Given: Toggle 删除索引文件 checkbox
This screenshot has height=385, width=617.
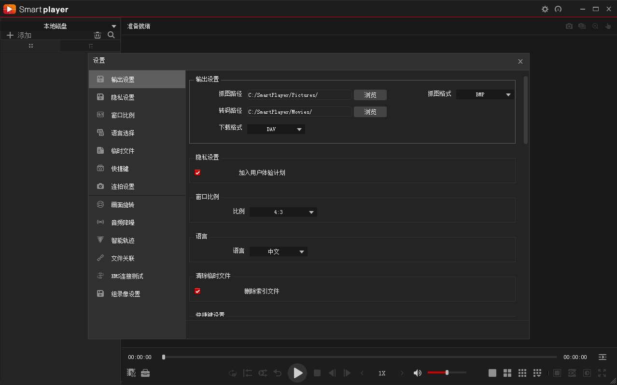Looking at the screenshot, I should tap(197, 291).
